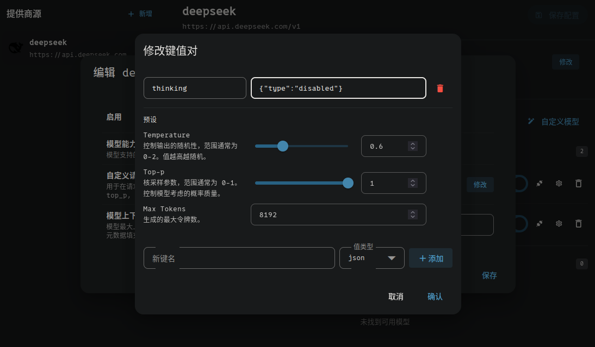Click 确认 to confirm changes
The image size is (595, 347).
click(435, 296)
